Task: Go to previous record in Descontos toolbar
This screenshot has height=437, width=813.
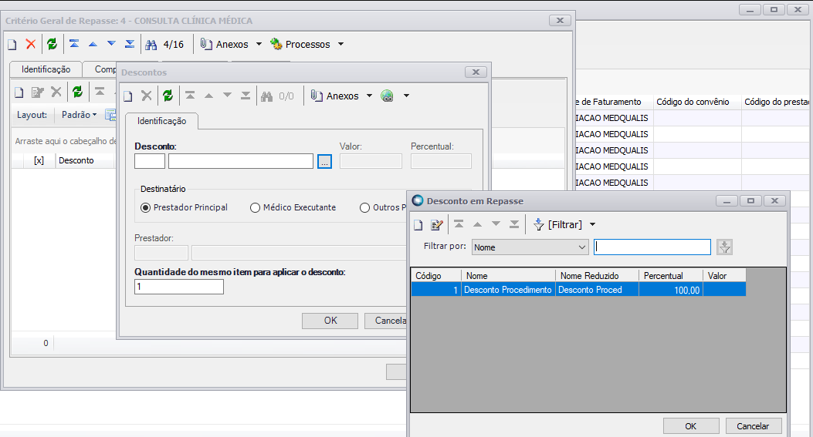Action: click(209, 96)
